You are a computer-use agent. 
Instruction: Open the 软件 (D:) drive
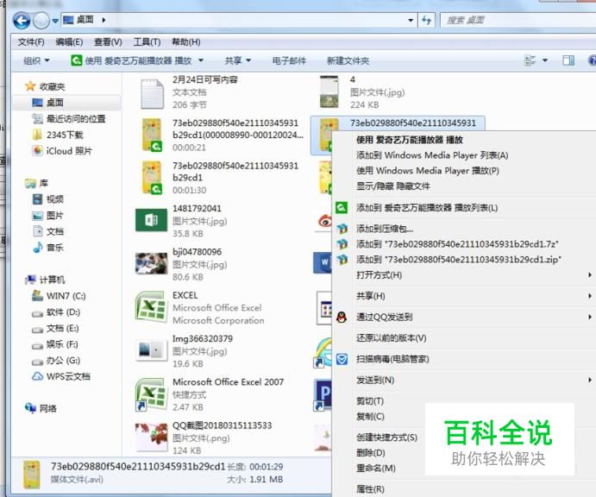coord(56,312)
